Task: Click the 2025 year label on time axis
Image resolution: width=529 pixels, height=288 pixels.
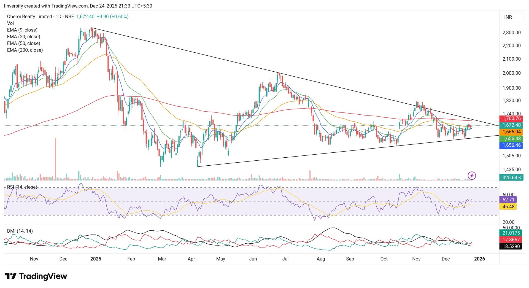Action: tap(96, 259)
